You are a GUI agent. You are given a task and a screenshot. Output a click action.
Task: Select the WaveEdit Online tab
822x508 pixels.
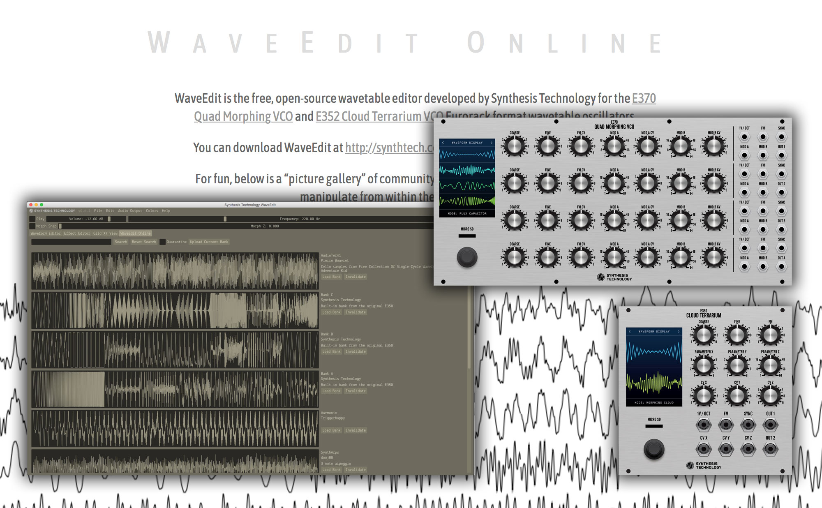click(136, 233)
